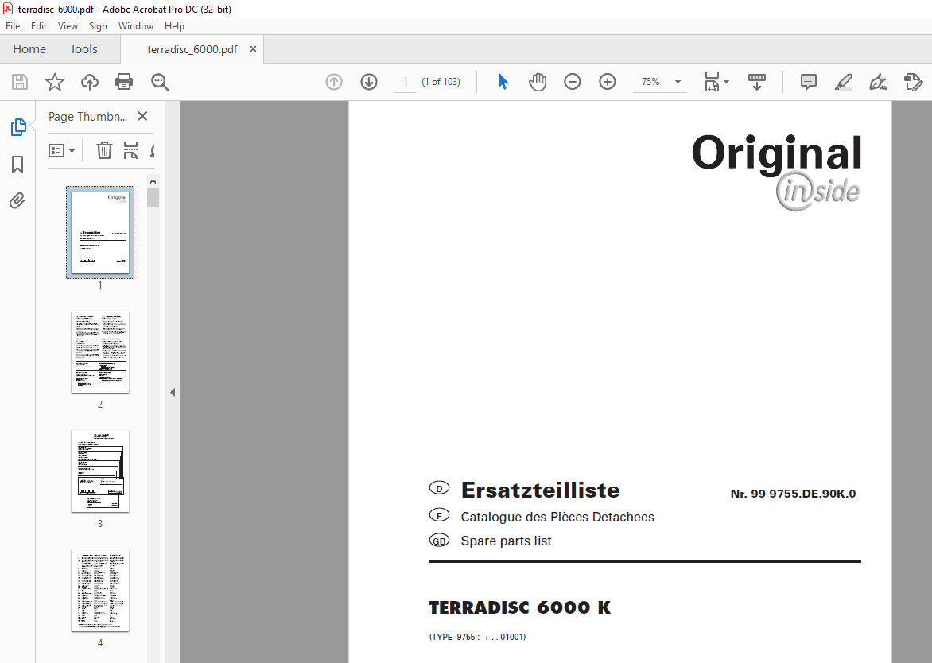Toggle scrolling mode icon
This screenshot has width=932, height=663.
[757, 82]
